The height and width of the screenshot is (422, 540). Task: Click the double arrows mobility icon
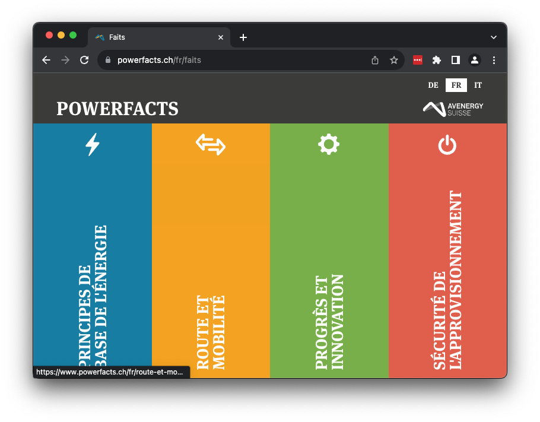point(211,144)
